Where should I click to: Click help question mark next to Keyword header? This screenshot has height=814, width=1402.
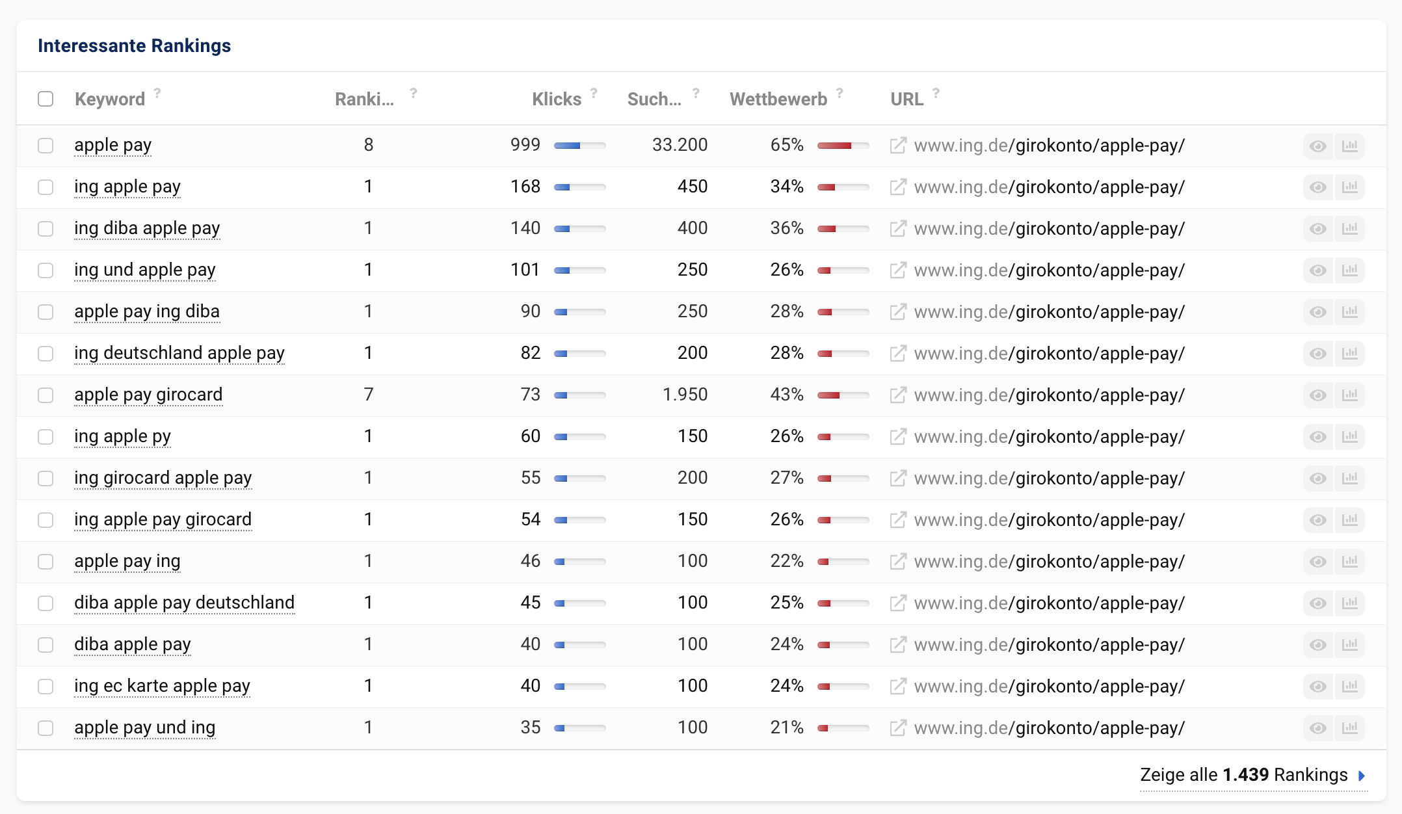coord(157,93)
